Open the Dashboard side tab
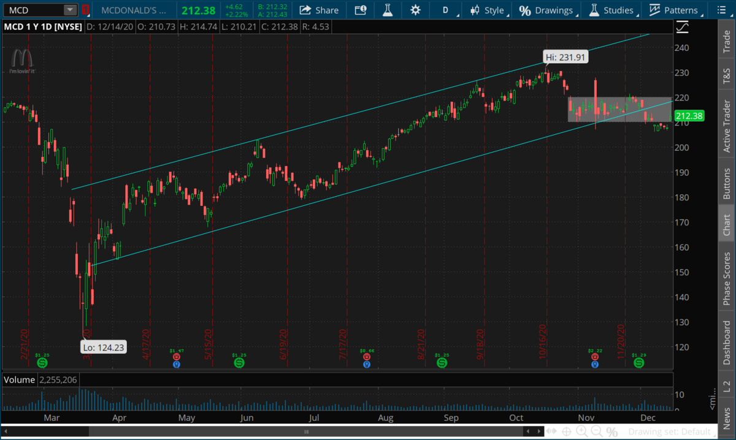Screen dimensions: 736x440 click(x=727, y=341)
